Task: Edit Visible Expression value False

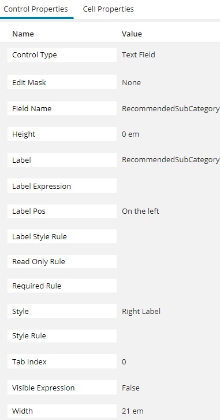Action: click(x=130, y=388)
